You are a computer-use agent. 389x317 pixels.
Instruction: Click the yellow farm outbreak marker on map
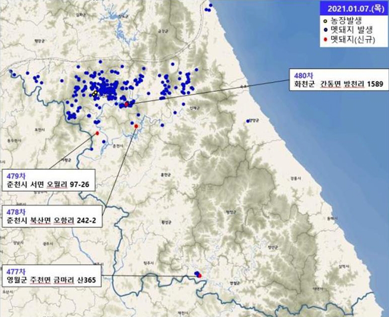click(94, 93)
